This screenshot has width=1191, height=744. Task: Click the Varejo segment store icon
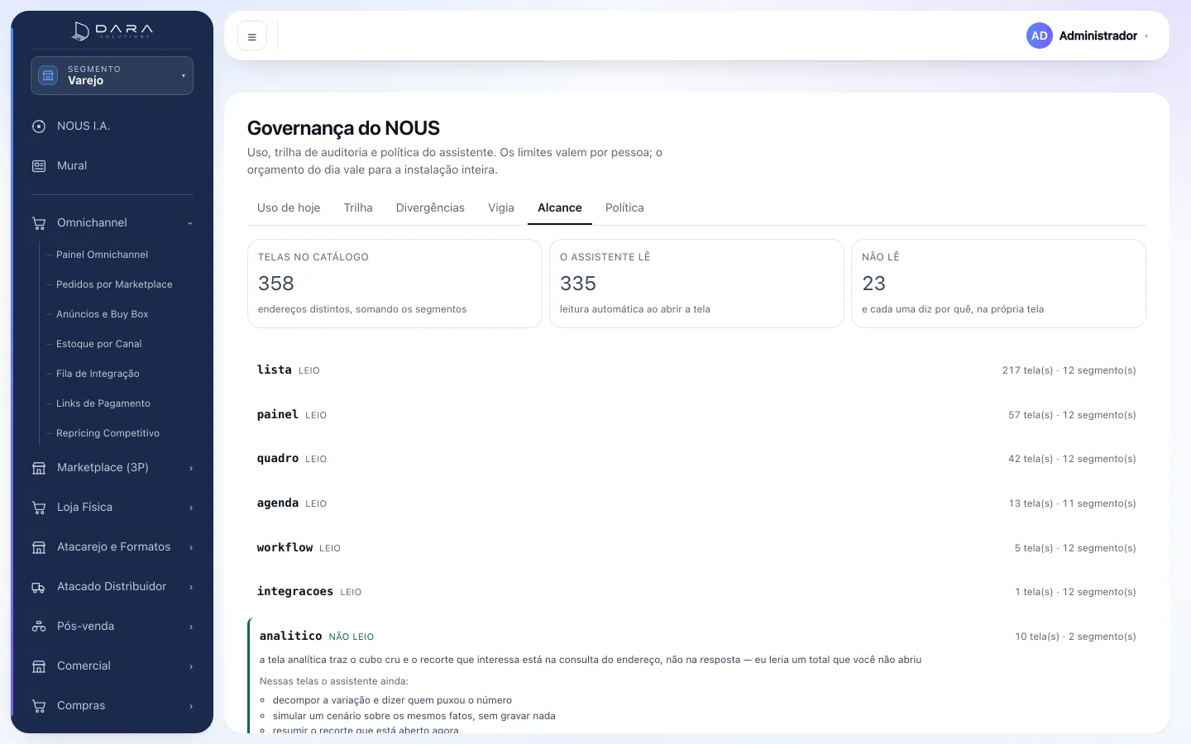49,75
